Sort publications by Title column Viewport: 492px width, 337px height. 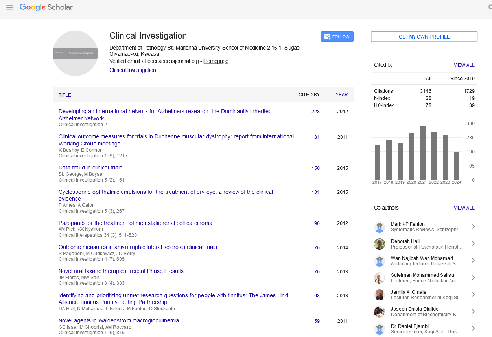pos(65,95)
